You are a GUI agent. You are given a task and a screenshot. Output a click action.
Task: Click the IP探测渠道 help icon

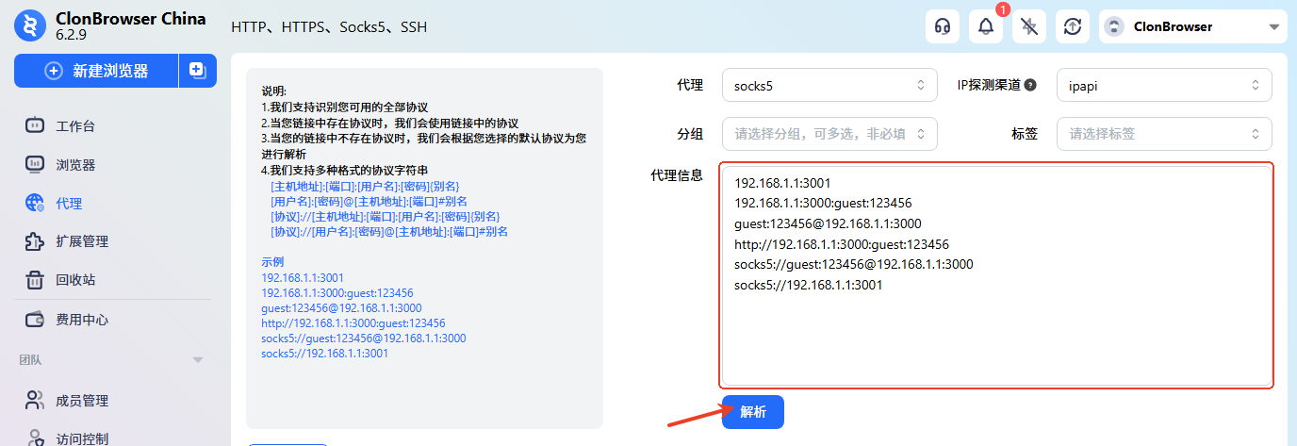(x=1030, y=85)
